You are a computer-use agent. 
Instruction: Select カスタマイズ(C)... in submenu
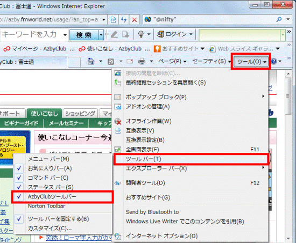(63, 229)
